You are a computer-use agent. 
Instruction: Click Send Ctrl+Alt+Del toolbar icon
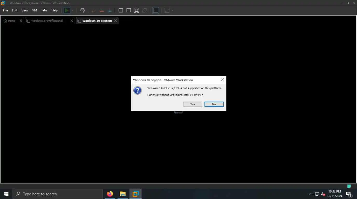pyautogui.click(x=82, y=10)
